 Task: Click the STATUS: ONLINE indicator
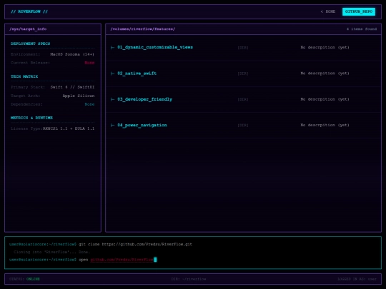click(x=24, y=279)
